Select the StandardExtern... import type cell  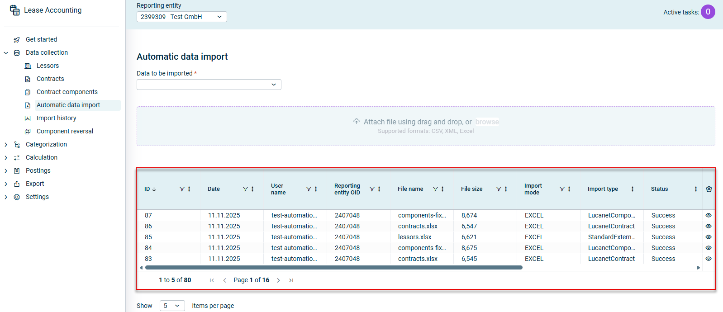[x=612, y=237]
